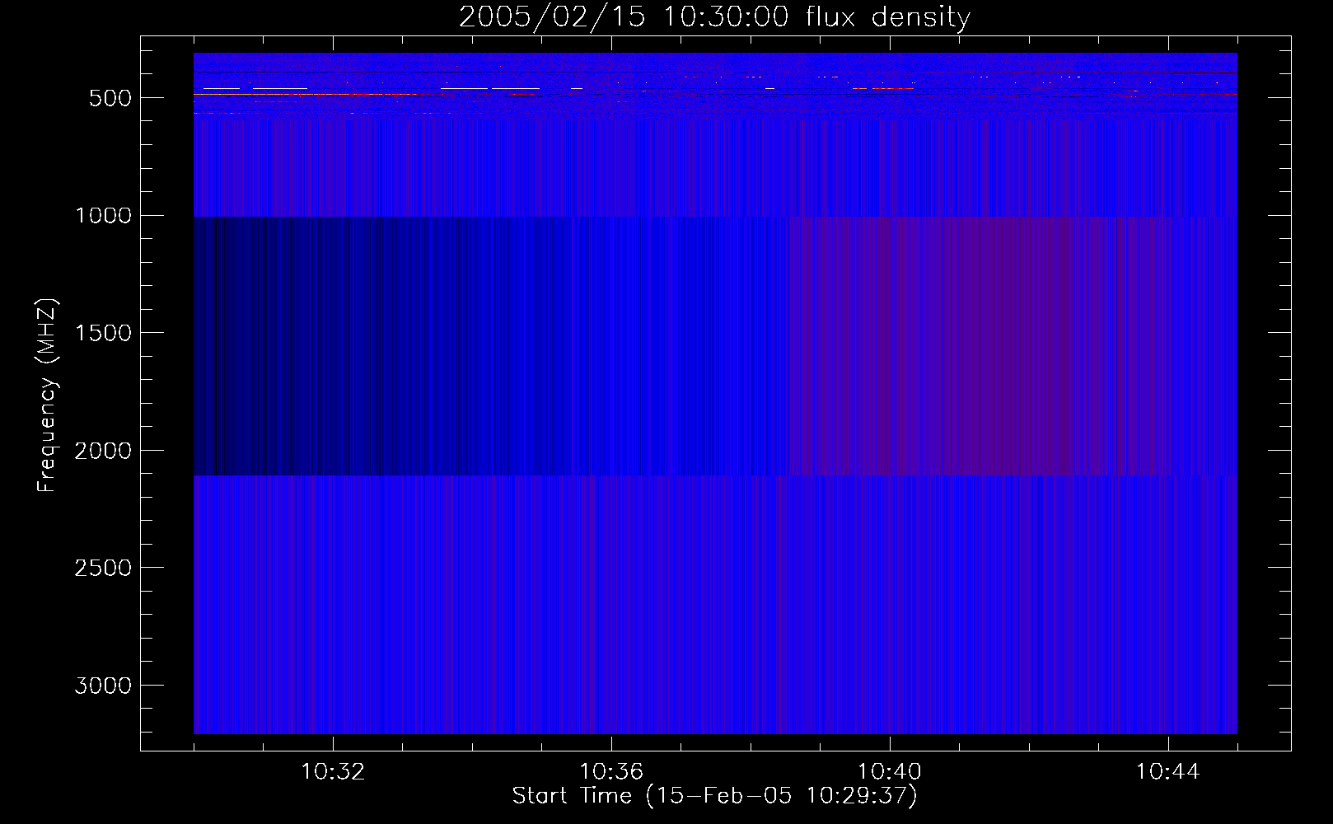Click the 'Frequency (MHZ)' y-axis label

[x=47, y=396]
